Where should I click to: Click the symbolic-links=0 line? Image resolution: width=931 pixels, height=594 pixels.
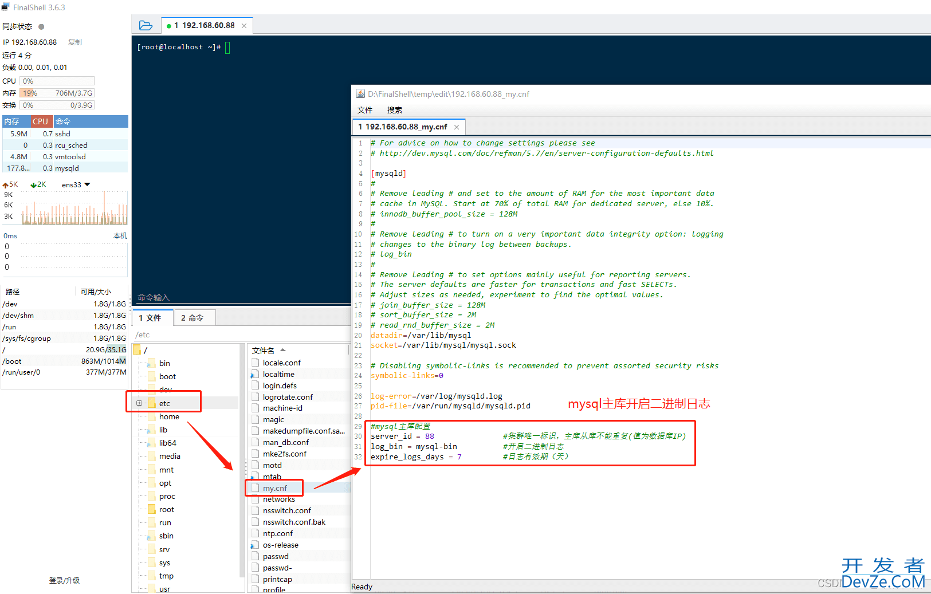(407, 376)
